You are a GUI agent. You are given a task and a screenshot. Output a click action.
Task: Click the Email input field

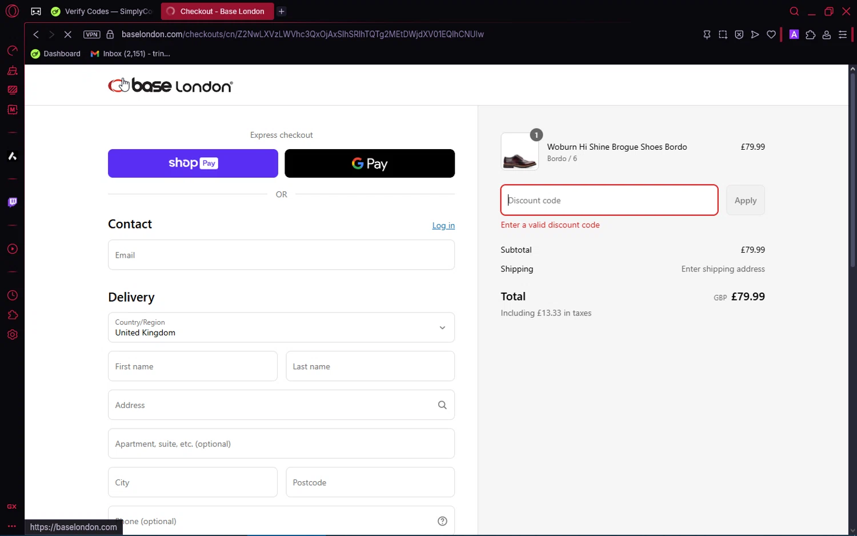[281, 255]
